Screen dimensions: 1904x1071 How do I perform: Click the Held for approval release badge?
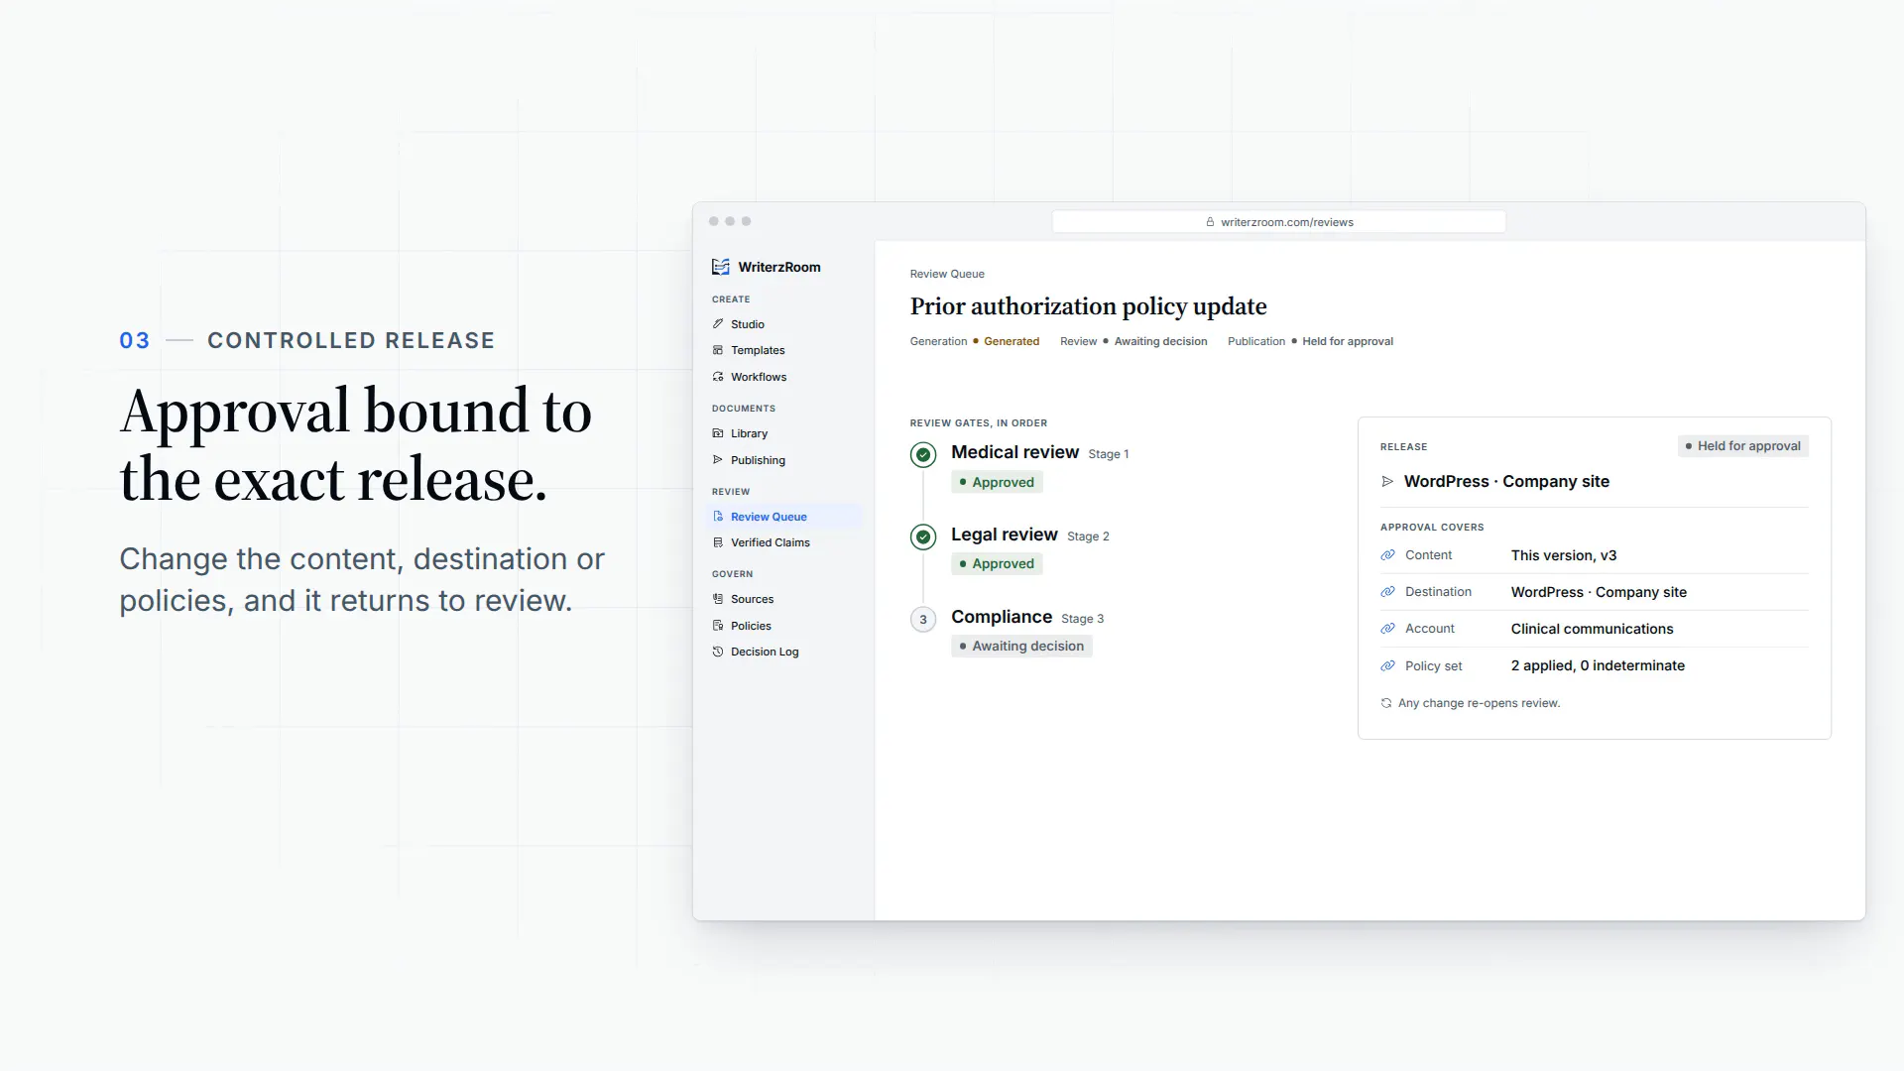point(1743,446)
